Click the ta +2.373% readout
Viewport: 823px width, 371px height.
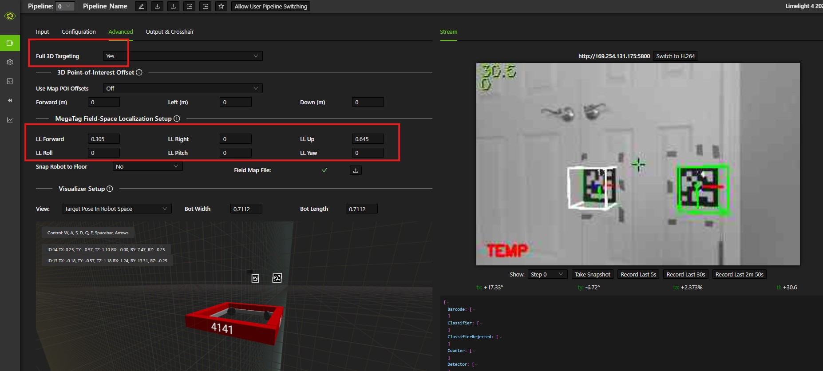[x=688, y=288]
